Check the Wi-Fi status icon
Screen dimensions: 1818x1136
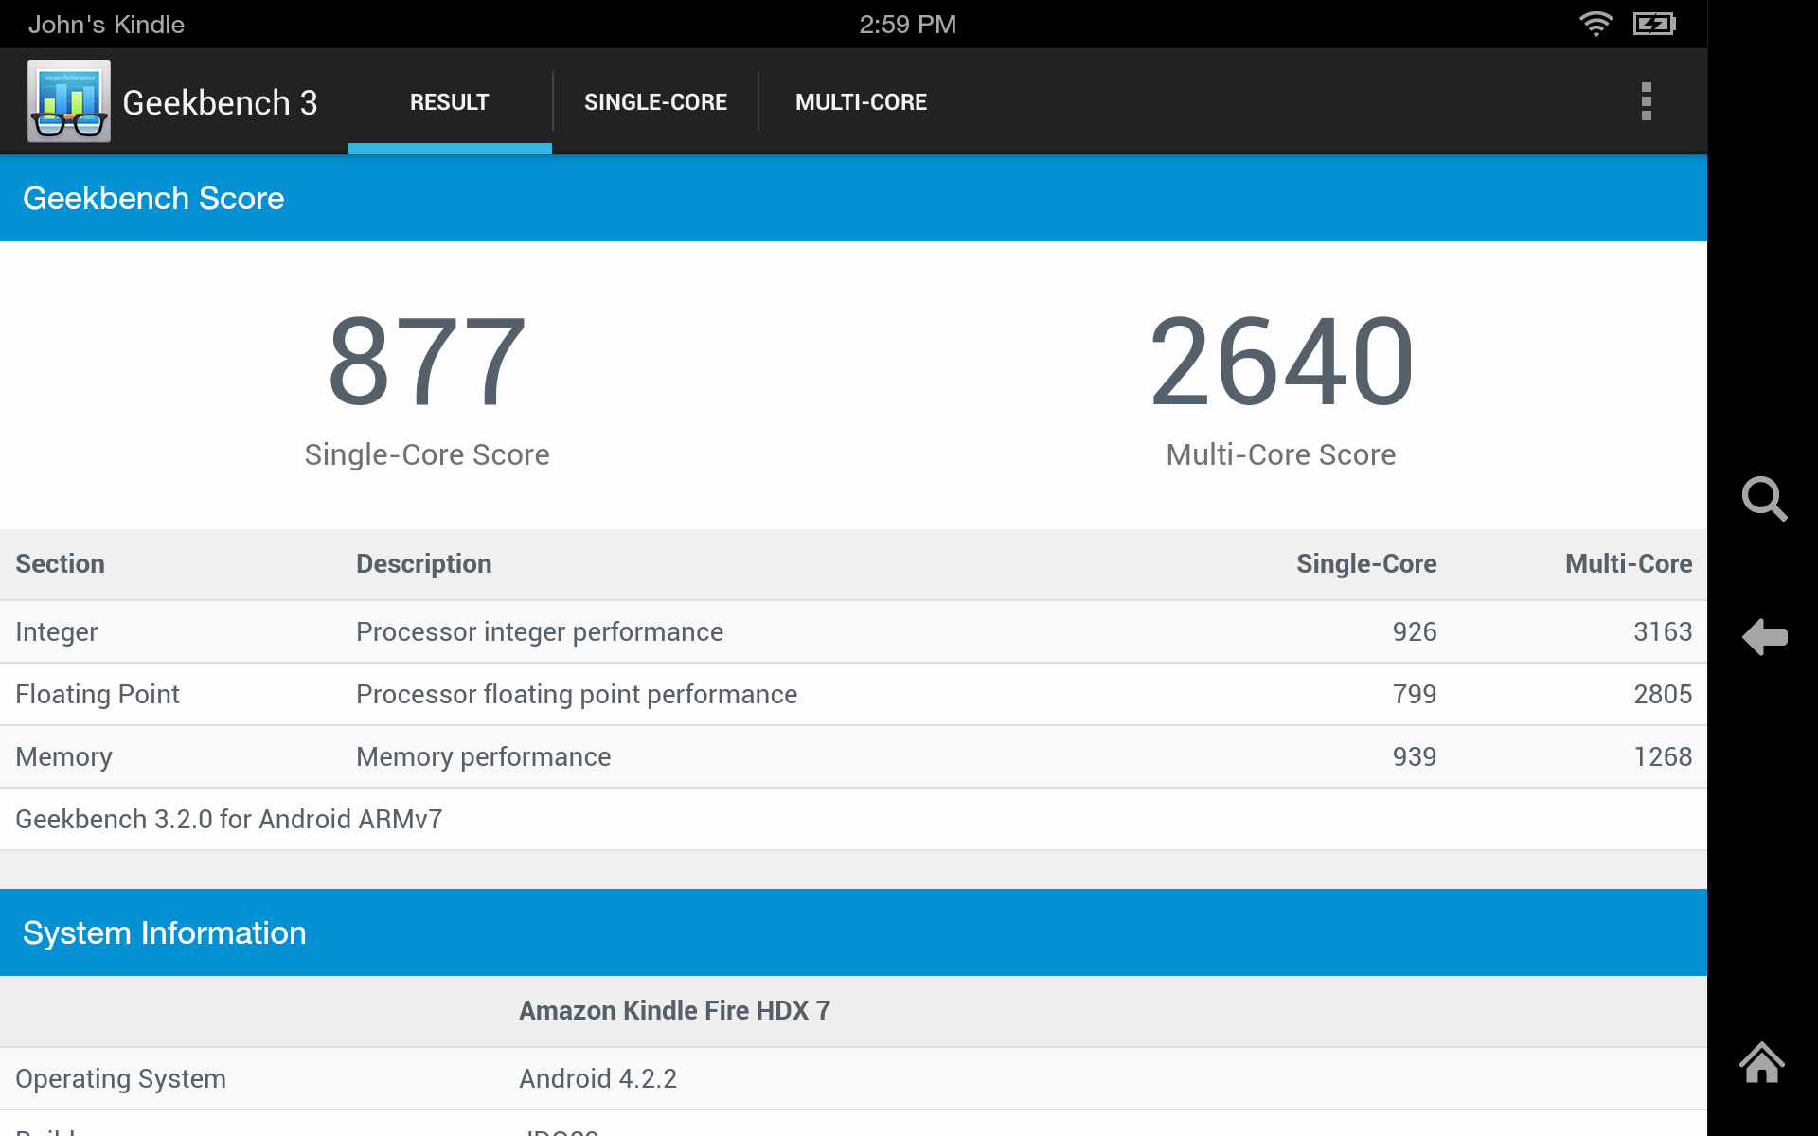pos(1596,24)
